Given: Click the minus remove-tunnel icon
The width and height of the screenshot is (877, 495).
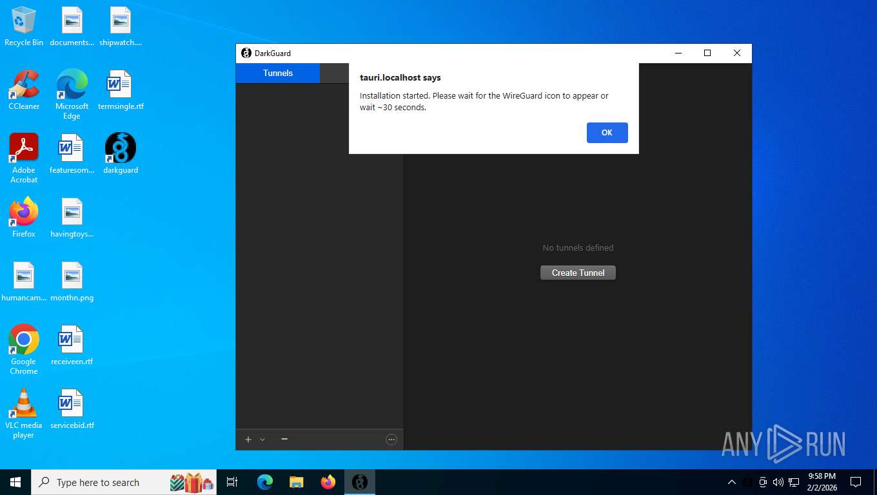Looking at the screenshot, I should tap(284, 439).
